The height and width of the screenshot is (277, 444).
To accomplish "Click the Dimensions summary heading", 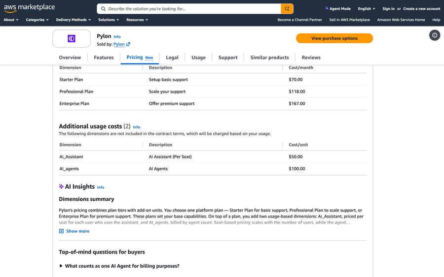I will [86, 199].
